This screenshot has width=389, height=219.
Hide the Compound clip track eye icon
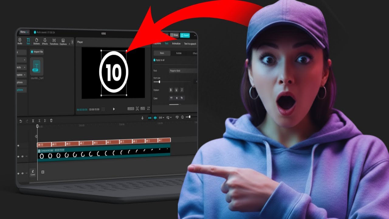18,157
